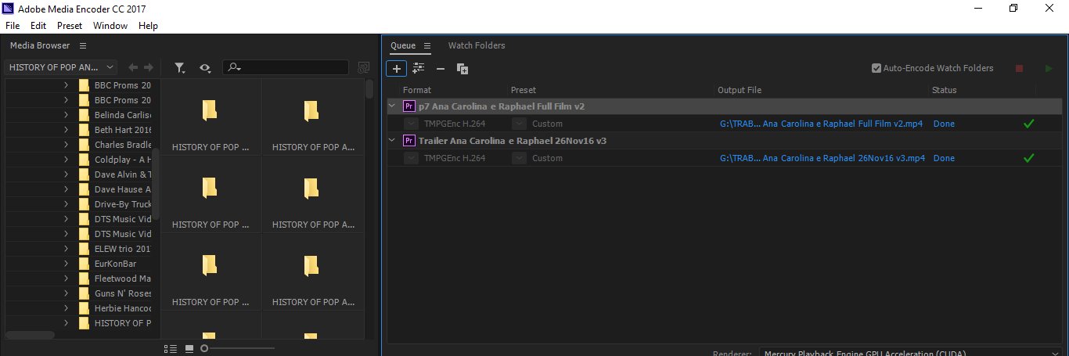Click green checkmark on 26Nov16 v3 row
The height and width of the screenshot is (356, 1069).
tap(1028, 158)
